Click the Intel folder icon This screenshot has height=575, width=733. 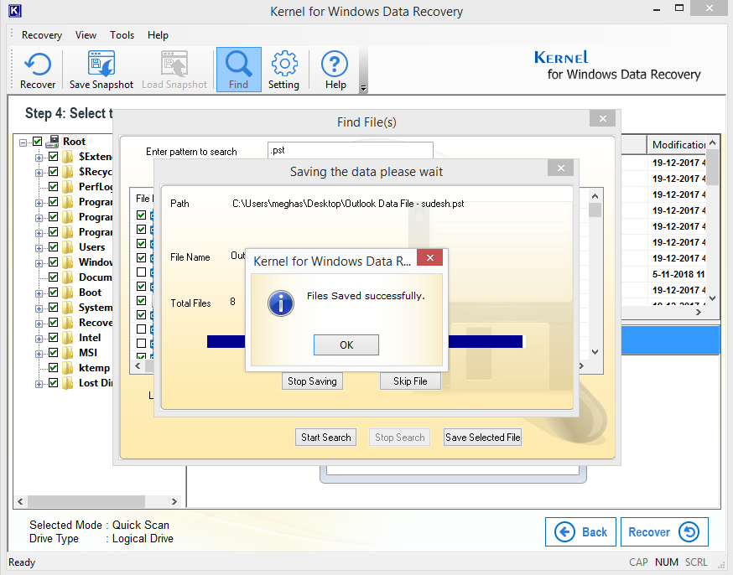click(x=68, y=338)
